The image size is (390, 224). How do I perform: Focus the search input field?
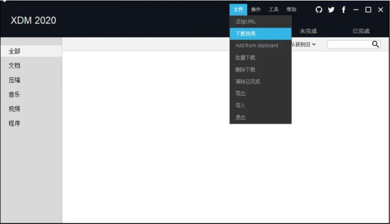[x=350, y=45]
